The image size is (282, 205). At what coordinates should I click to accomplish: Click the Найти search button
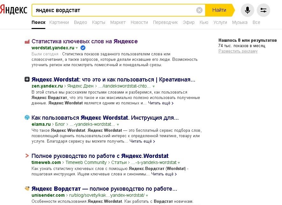point(220,10)
